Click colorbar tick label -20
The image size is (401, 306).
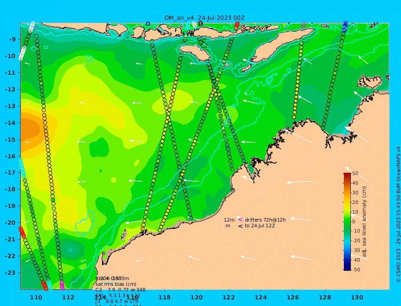click(355, 240)
